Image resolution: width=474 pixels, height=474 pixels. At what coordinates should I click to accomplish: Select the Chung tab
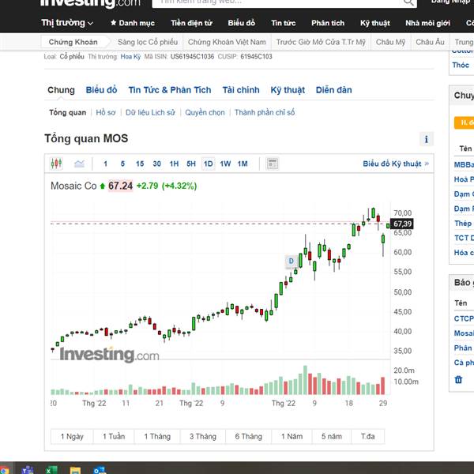tap(61, 90)
